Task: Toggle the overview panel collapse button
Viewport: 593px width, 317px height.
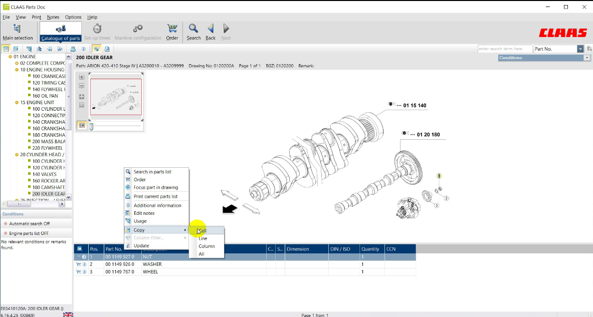Action: (82, 125)
